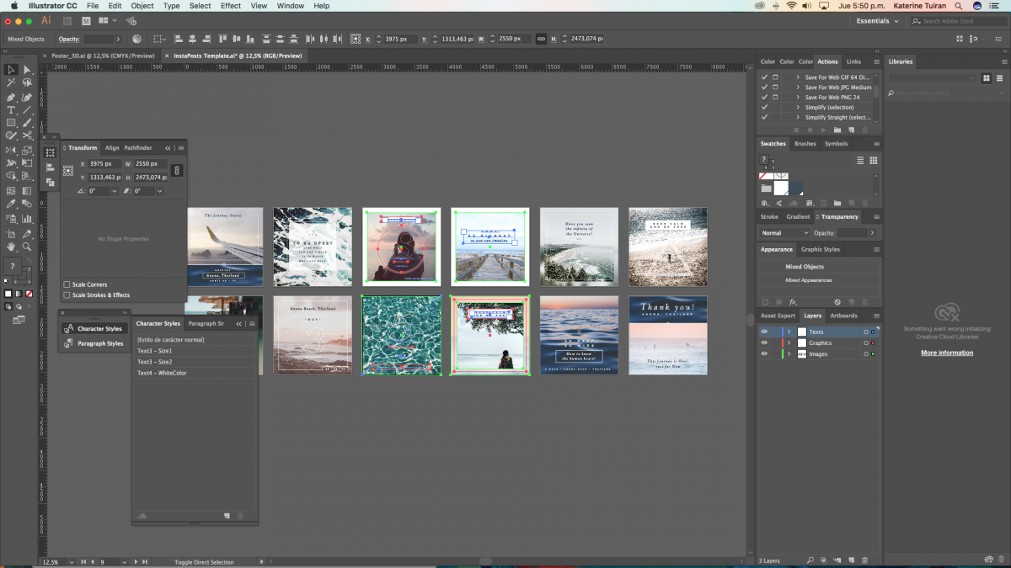Select the dark blue swatch in Swatches
1011x568 pixels.
point(794,188)
